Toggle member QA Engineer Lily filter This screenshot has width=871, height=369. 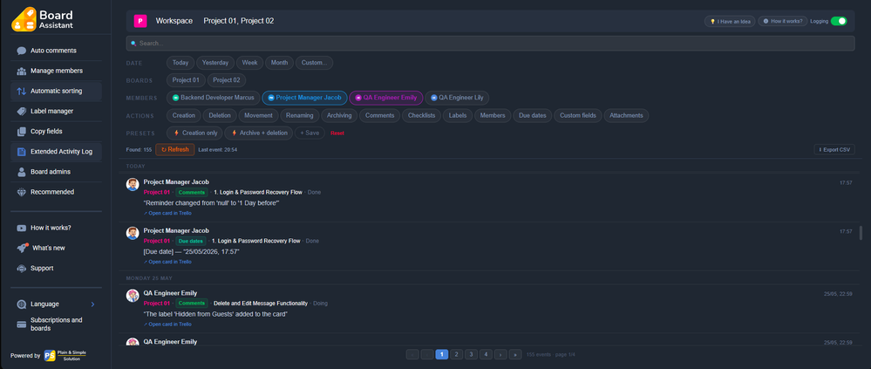pyautogui.click(x=457, y=98)
